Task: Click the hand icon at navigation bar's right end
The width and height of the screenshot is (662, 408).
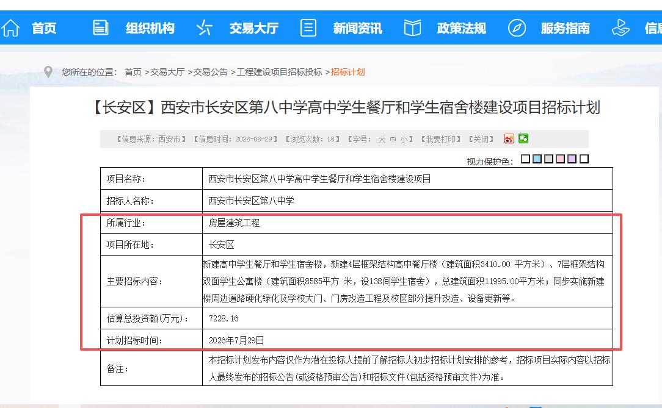Action: (620, 28)
